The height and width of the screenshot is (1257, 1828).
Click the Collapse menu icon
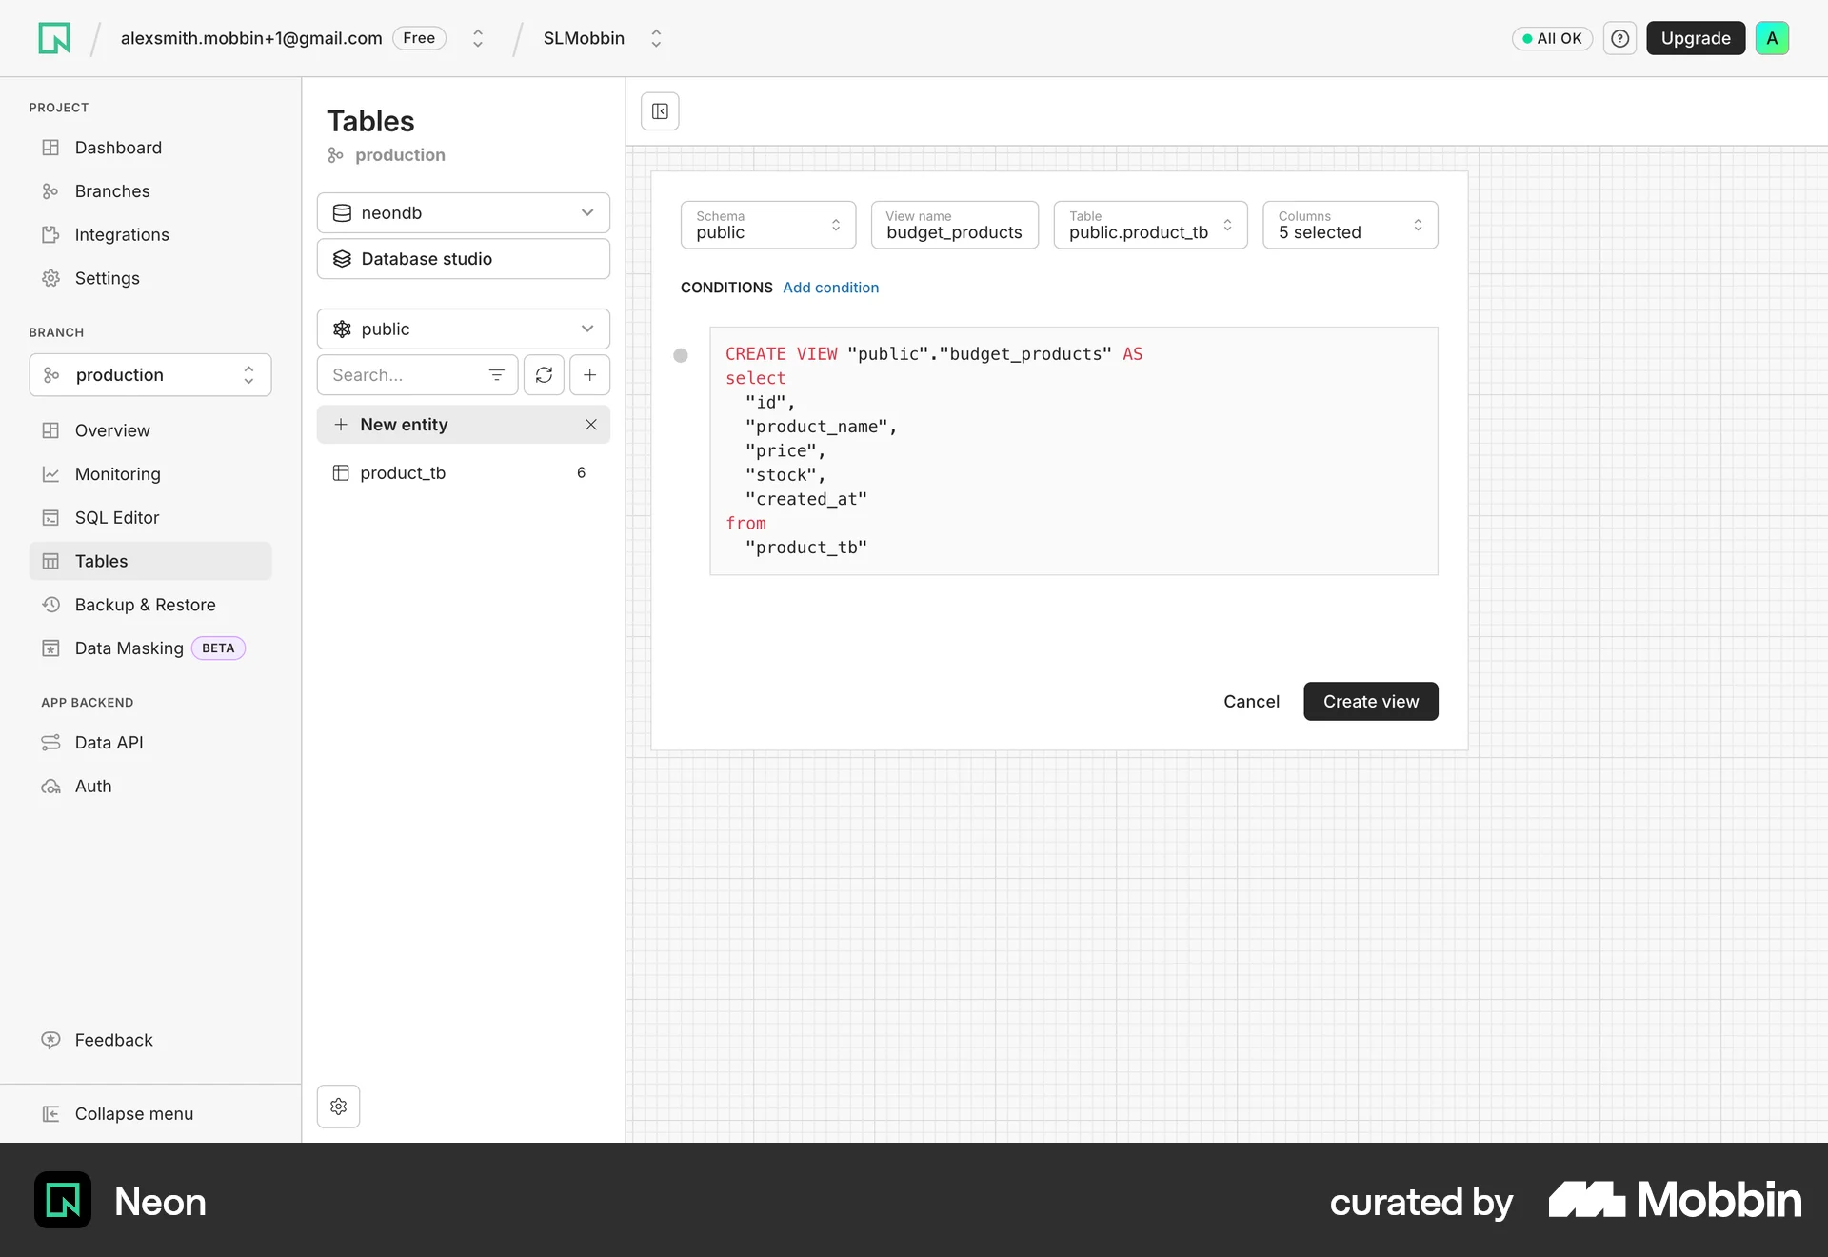pos(50,1114)
